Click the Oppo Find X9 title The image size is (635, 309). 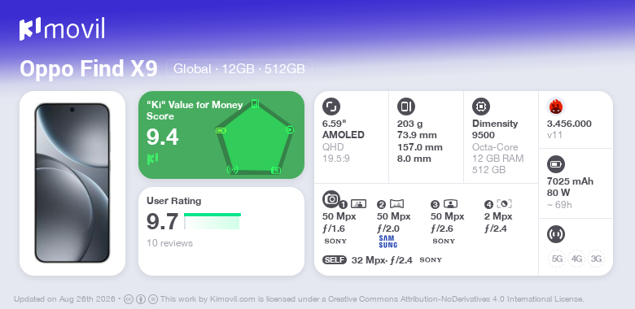pyautogui.click(x=89, y=68)
